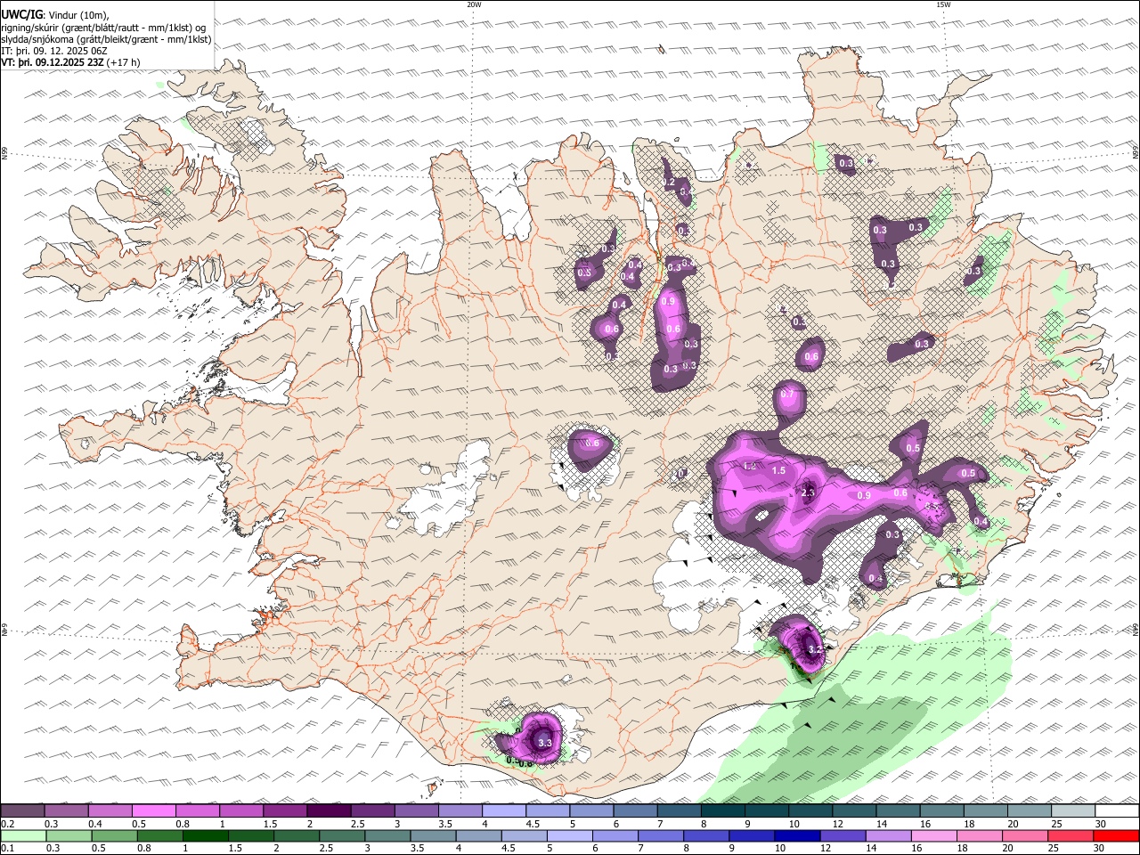
Task: Pick the mauve 0.2–0.3 swatch, purple scale
Action: 22,811
